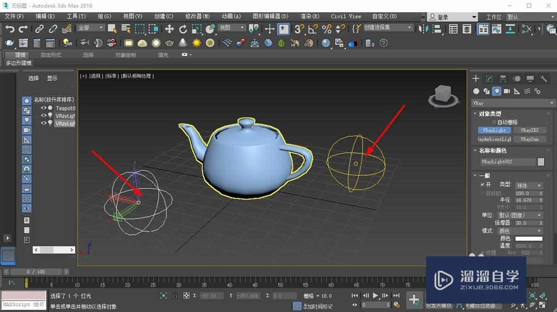Toggle visibility eye of first VRayLight row

[x=43, y=116]
